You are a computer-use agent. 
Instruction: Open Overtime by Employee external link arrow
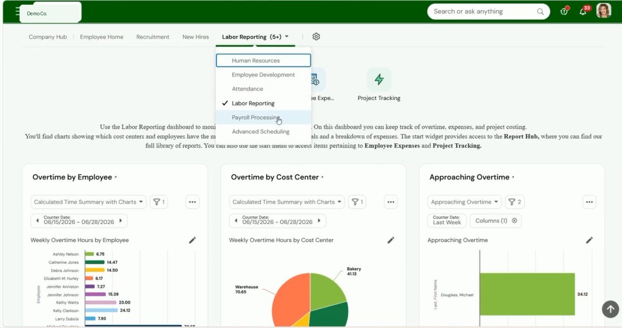(115, 177)
